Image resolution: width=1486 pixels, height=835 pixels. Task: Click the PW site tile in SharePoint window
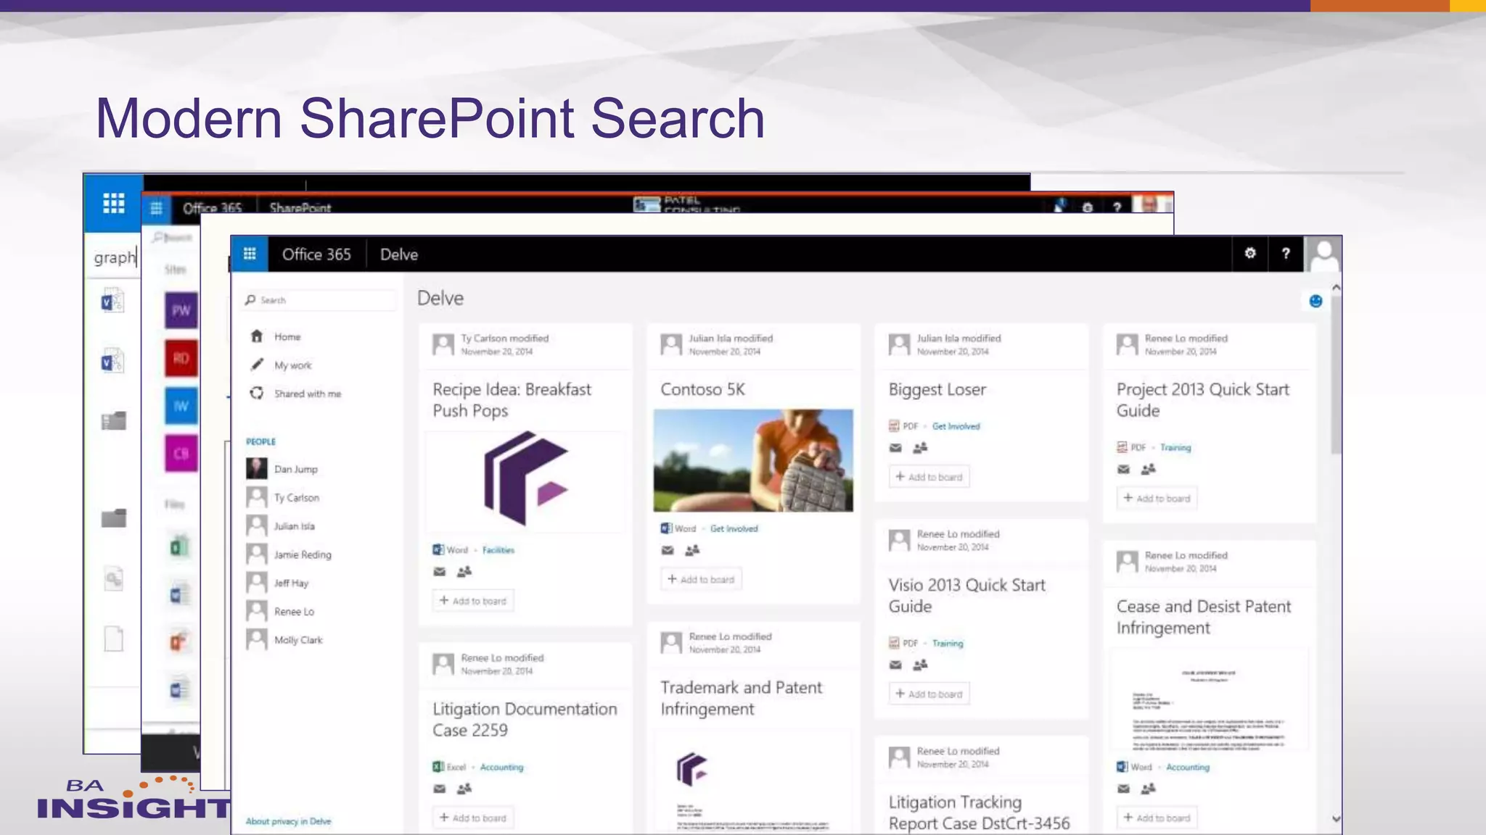pos(181,311)
